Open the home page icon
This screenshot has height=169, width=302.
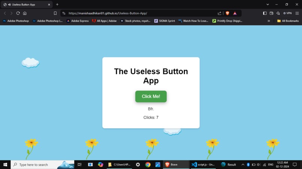coord(25,13)
